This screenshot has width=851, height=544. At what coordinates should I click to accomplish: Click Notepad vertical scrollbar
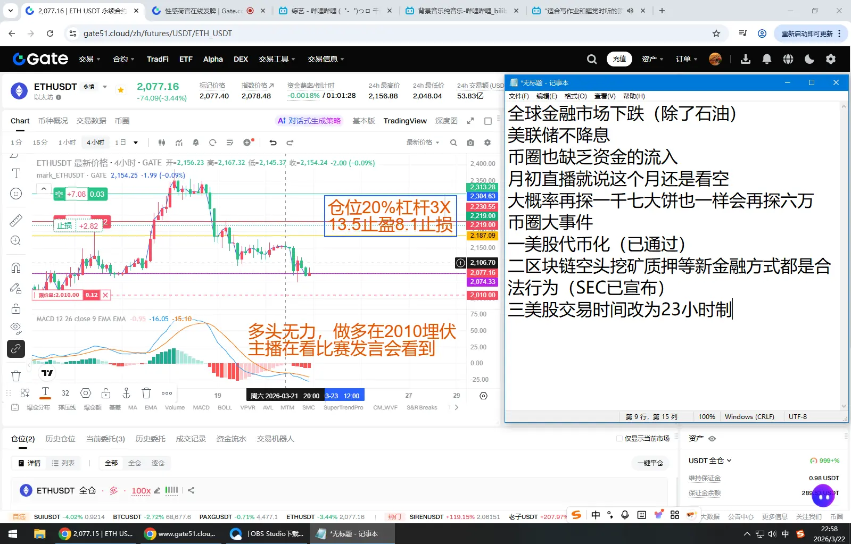point(844,256)
